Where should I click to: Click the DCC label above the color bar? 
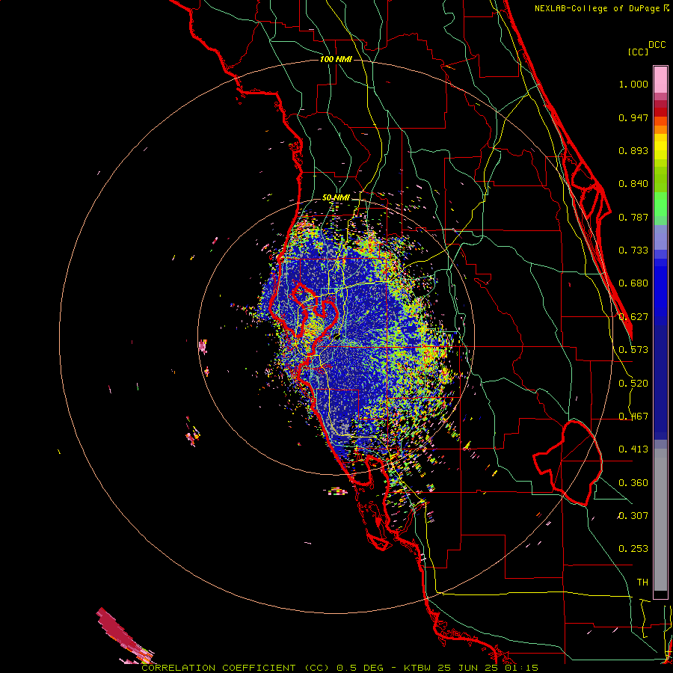657,45
